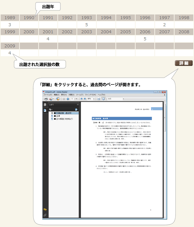Click the blue 宅建試験 過去問 heading in document
Screen dimensions: 194x227
122,118
